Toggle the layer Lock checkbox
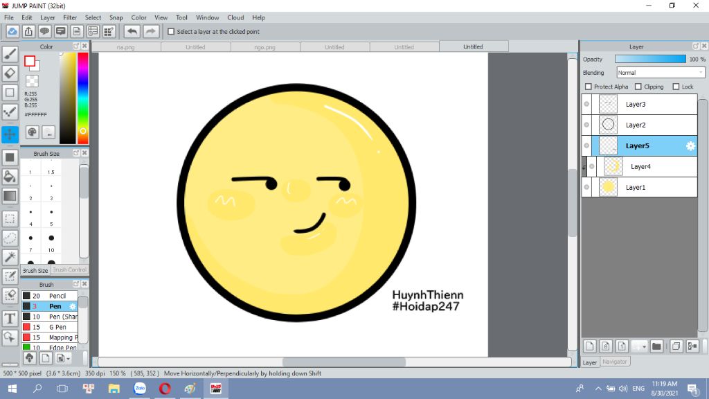Image resolution: width=709 pixels, height=399 pixels. [x=676, y=87]
